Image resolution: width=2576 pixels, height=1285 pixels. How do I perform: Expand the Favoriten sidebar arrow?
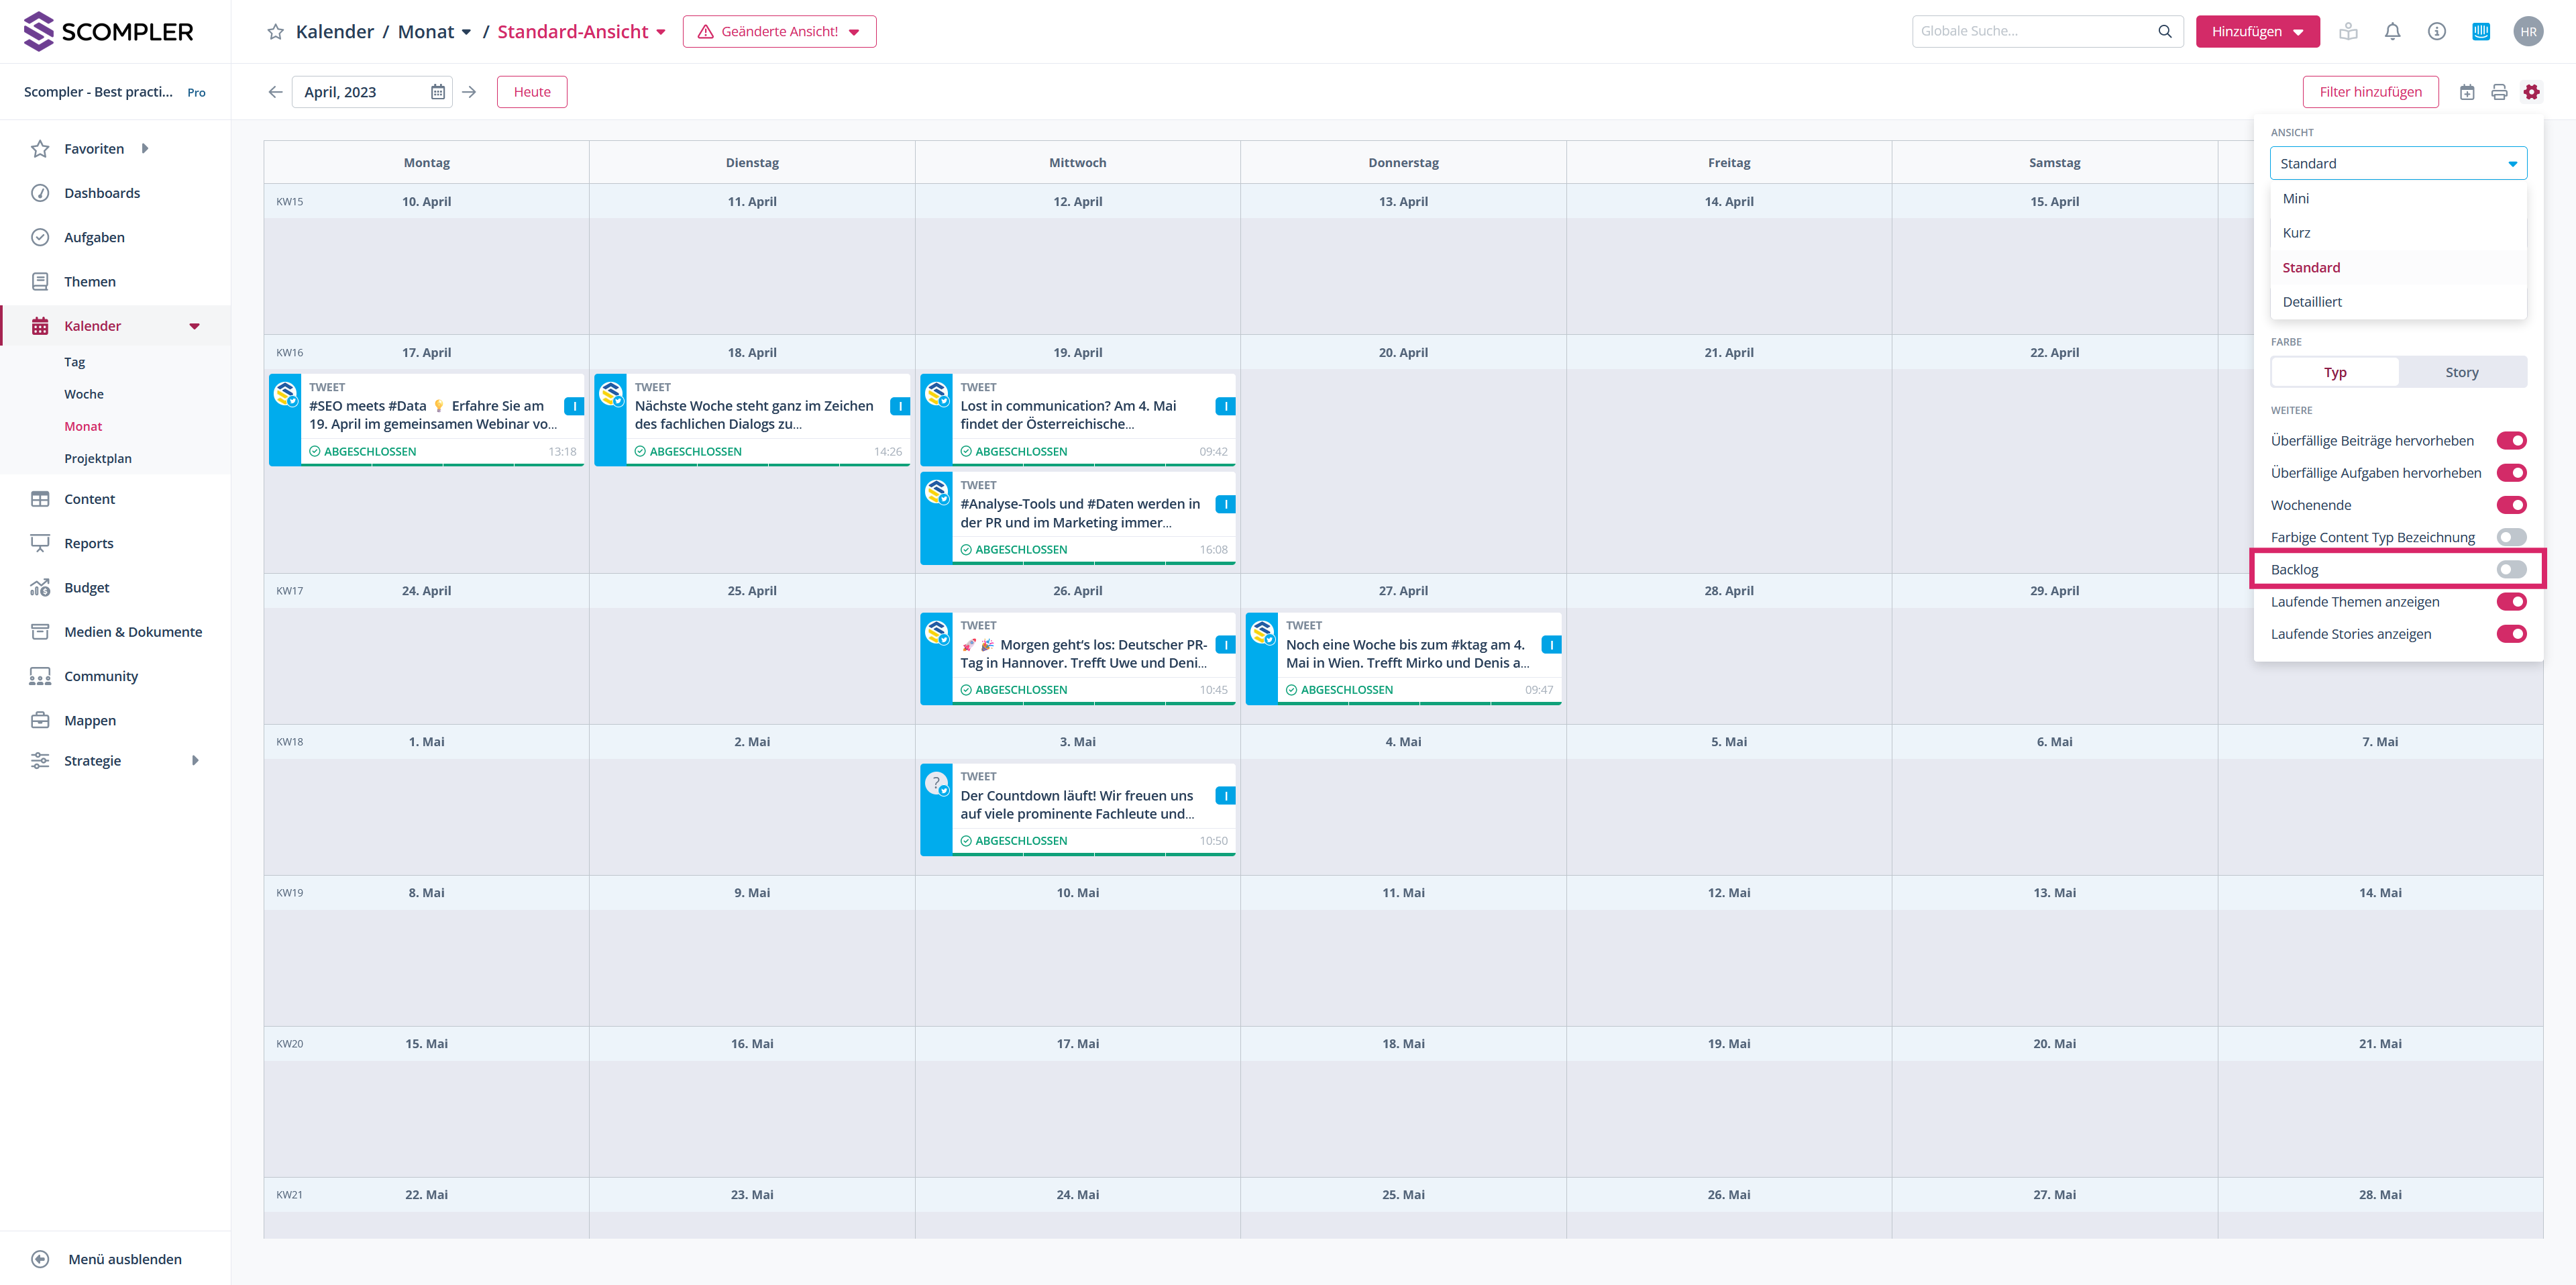[x=145, y=149]
